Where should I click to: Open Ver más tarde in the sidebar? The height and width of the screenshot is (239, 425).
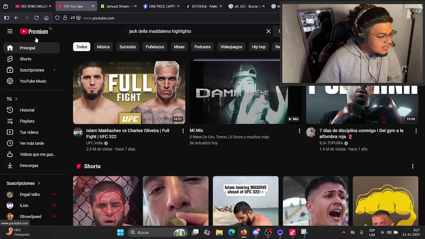pos(32,143)
